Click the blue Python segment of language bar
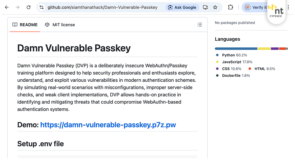295x160 pixels. click(236, 49)
